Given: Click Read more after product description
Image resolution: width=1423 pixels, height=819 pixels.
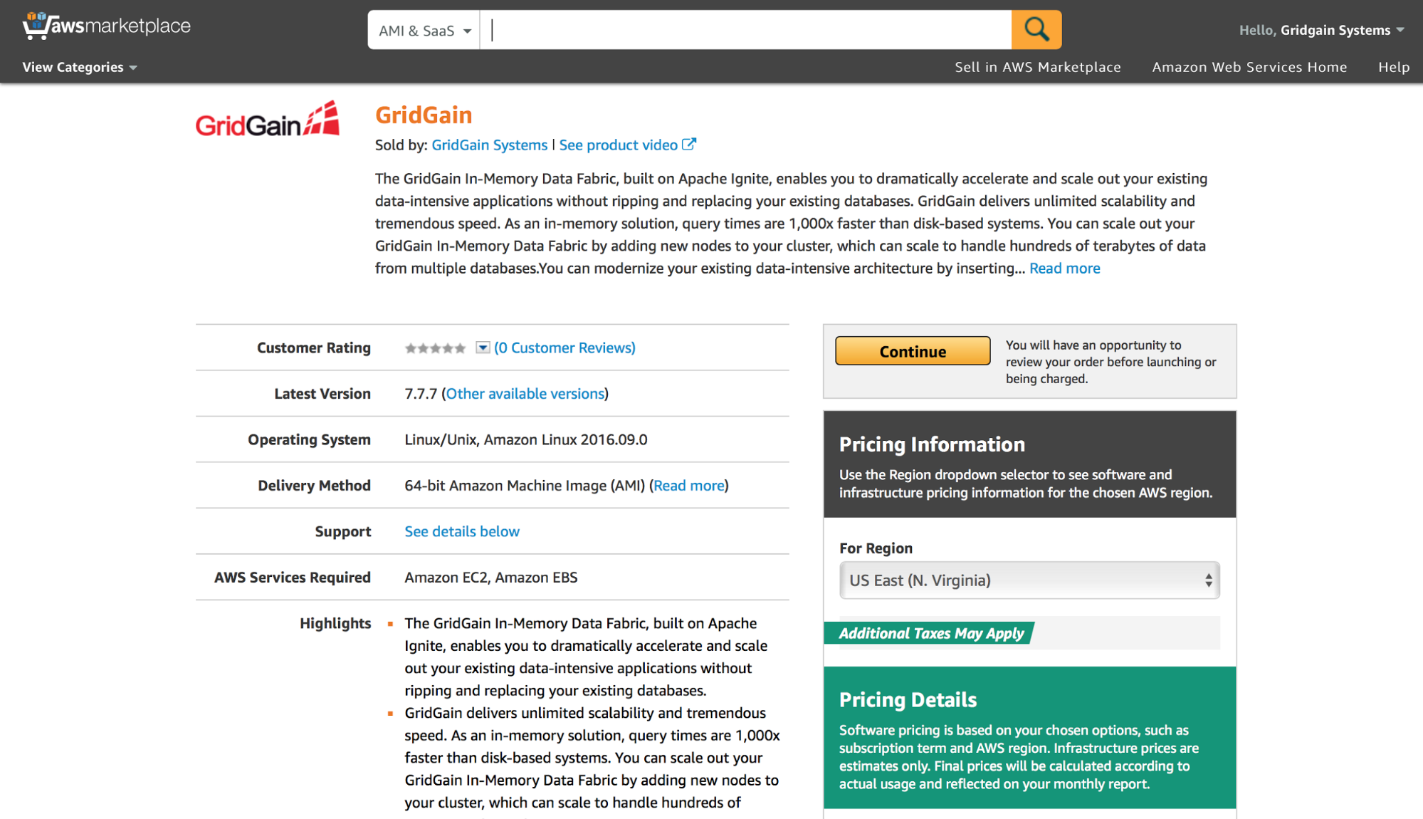Looking at the screenshot, I should (1064, 268).
